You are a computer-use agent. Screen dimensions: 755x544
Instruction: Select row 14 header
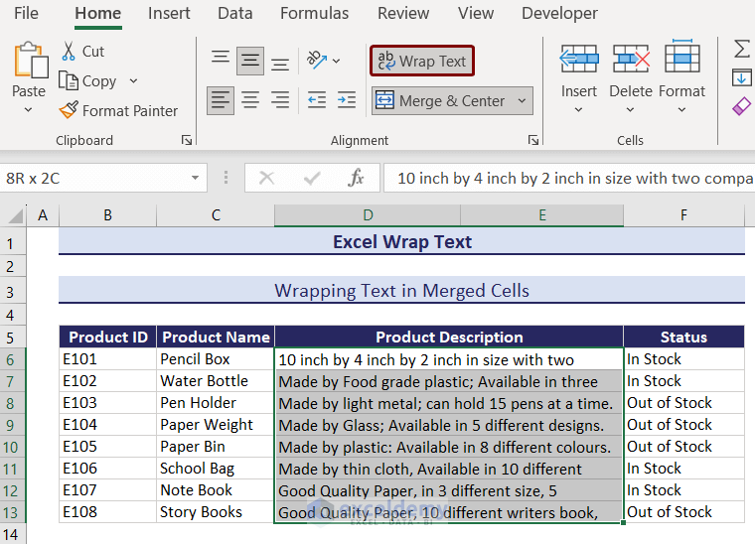tap(13, 534)
